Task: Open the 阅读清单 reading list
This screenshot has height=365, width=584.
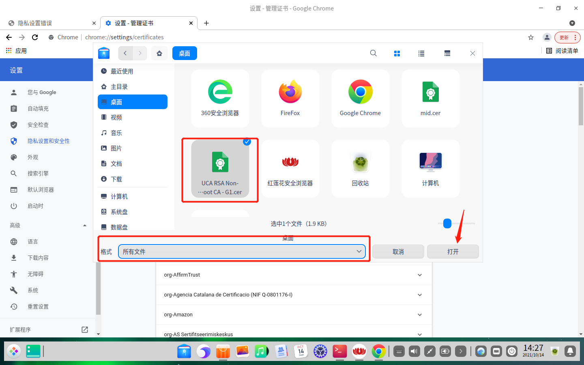Action: click(562, 51)
